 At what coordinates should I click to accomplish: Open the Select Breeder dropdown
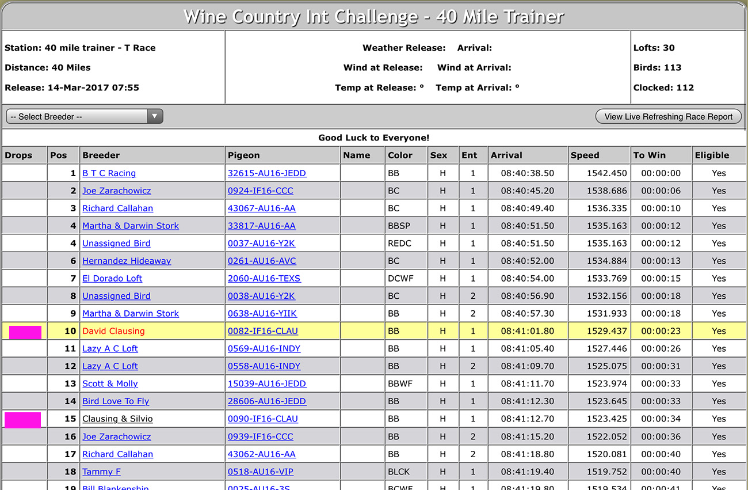click(x=85, y=116)
